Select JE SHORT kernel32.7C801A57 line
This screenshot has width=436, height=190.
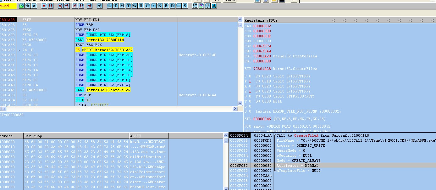(x=104, y=50)
